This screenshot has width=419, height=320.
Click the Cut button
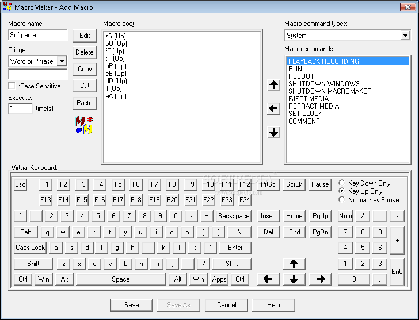click(x=85, y=86)
